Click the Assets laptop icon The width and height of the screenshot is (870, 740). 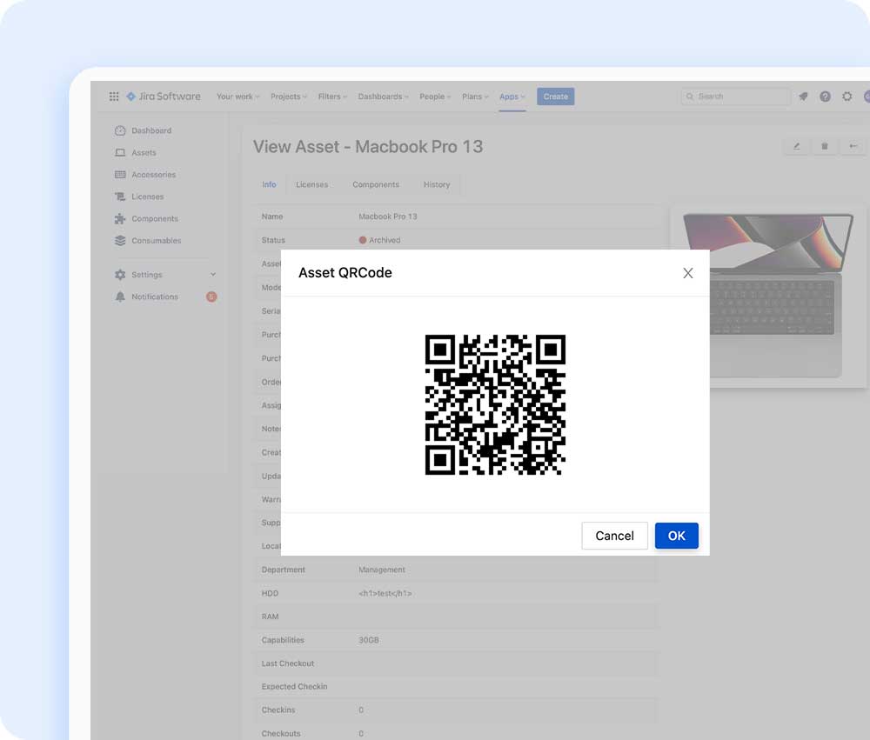point(120,152)
